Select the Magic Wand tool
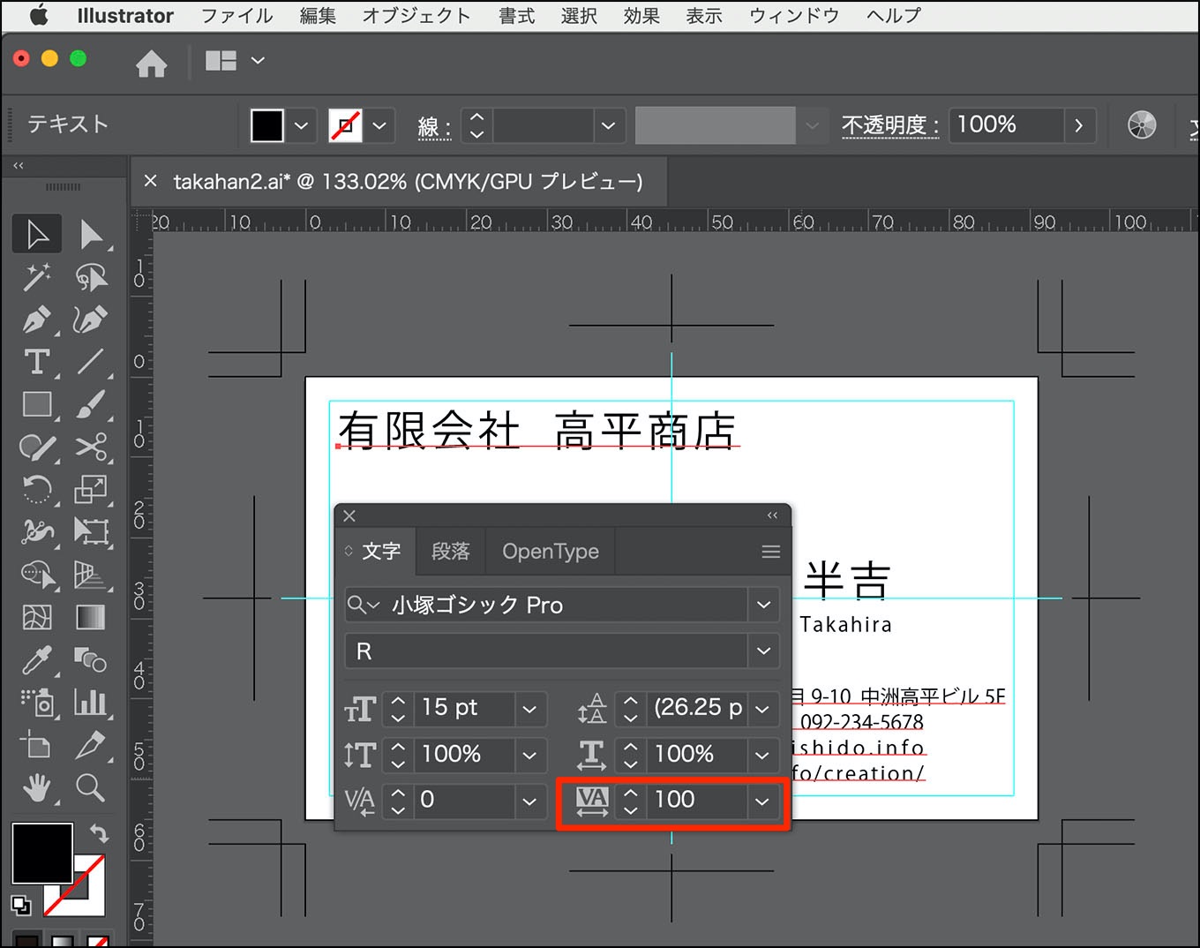 coord(37,276)
